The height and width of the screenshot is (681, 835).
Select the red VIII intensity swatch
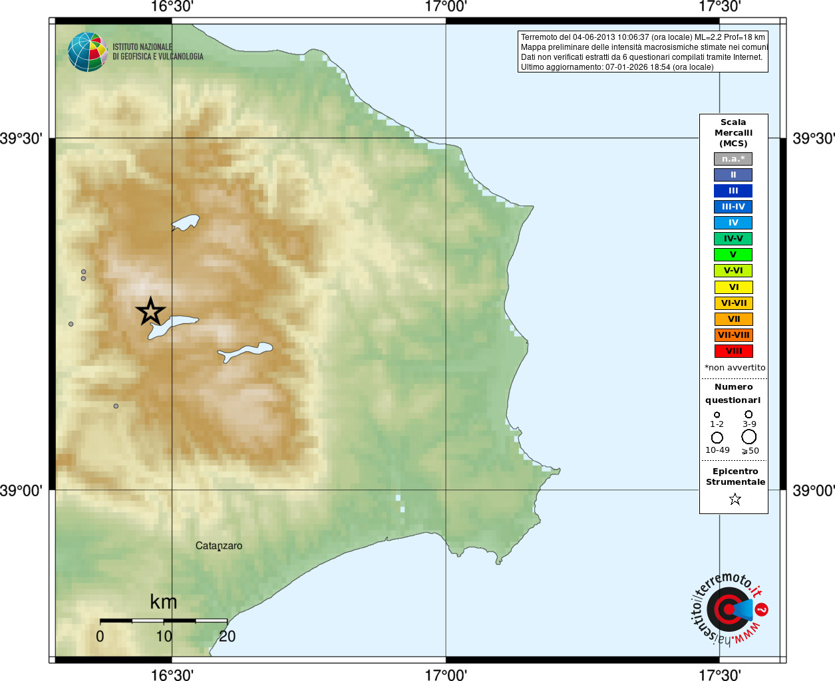coord(733,351)
